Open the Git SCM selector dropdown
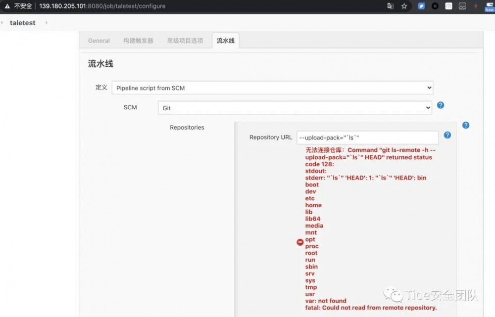The width and height of the screenshot is (495, 317). (295, 107)
